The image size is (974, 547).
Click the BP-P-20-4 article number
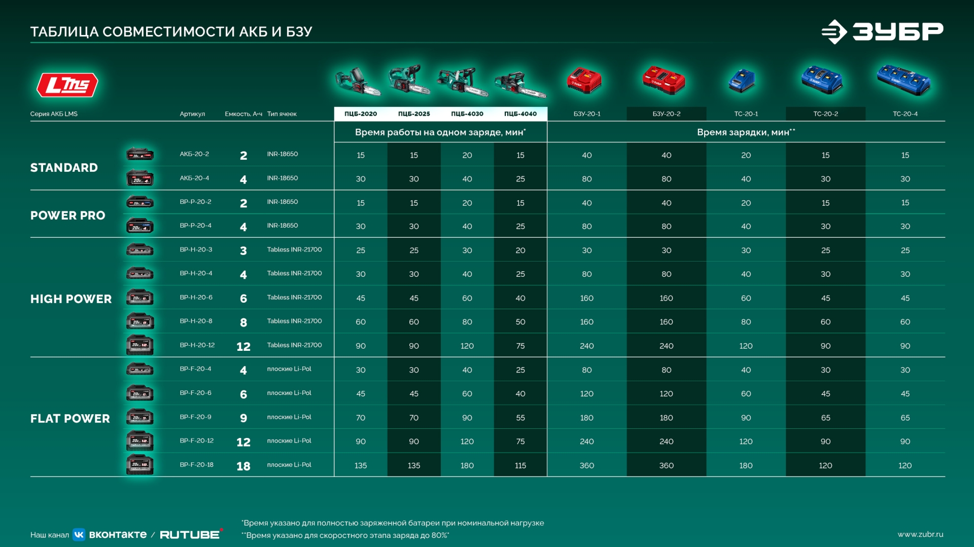point(195,226)
